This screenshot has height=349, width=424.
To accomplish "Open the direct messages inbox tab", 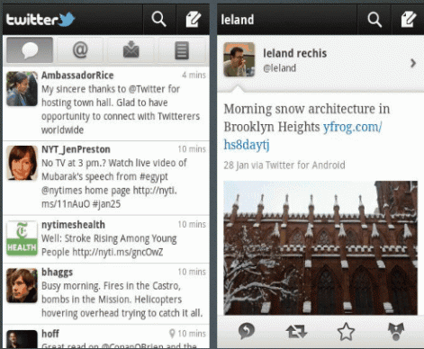I will tap(131, 50).
